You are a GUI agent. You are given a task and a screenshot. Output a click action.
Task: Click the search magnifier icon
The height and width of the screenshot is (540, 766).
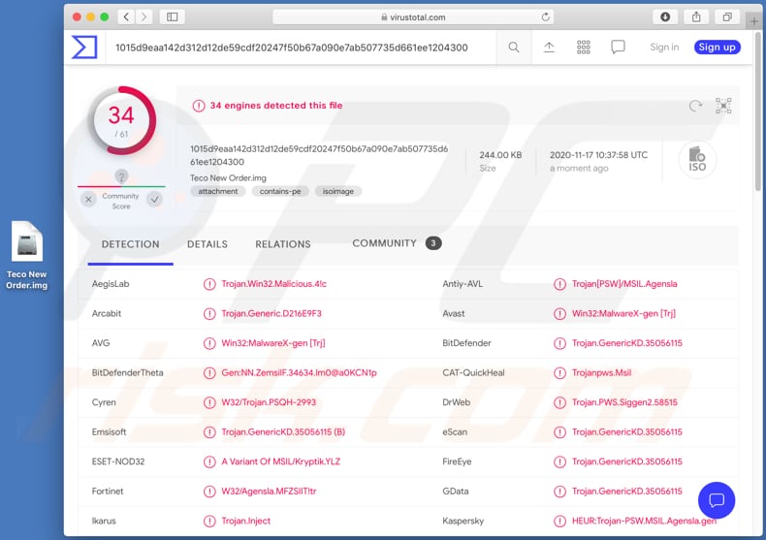click(x=514, y=48)
